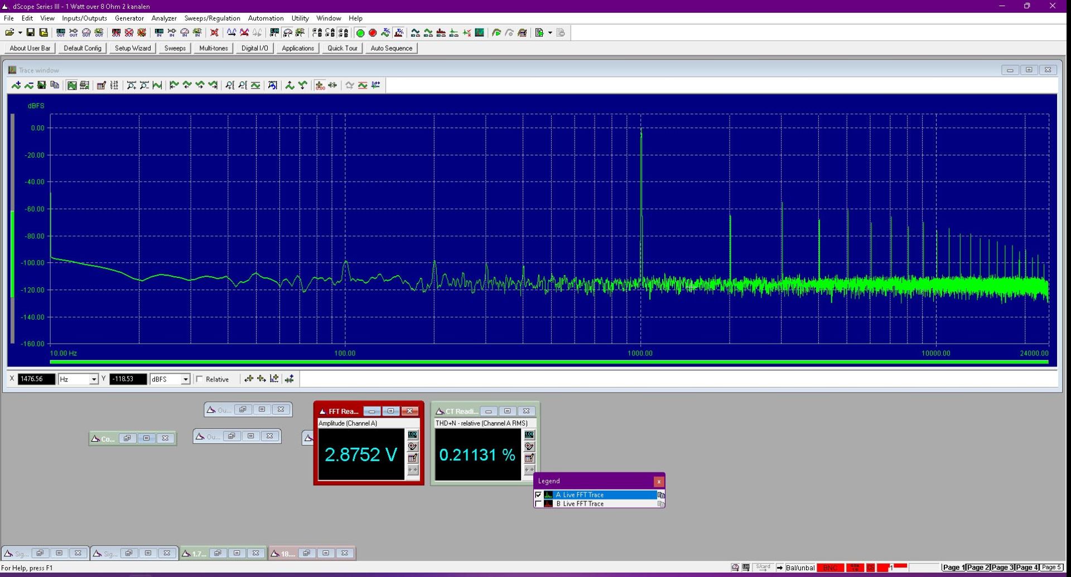Open the Y-axis dBFS unit dropdown
1071x577 pixels.
185,379
